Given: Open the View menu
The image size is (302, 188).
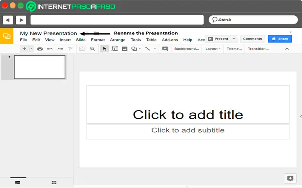Looking at the screenshot, I should pyautogui.click(x=50, y=40).
